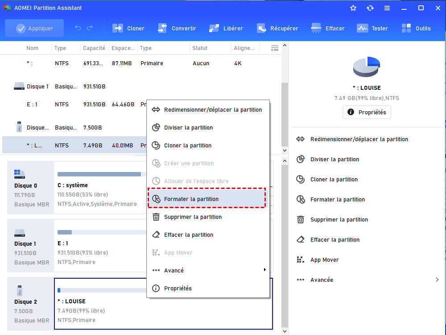The width and height of the screenshot is (446, 335).
Task: Click the Libérer toolbar icon
Action: [x=214, y=28]
